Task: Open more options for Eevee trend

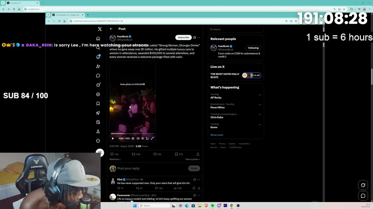Action: click(260, 124)
